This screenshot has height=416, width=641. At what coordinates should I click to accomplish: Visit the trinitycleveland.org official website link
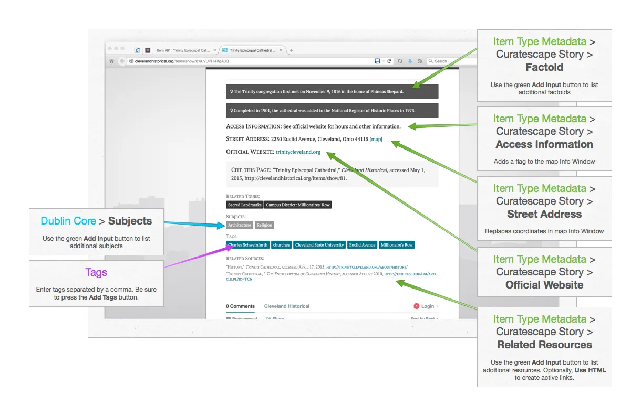tap(298, 152)
